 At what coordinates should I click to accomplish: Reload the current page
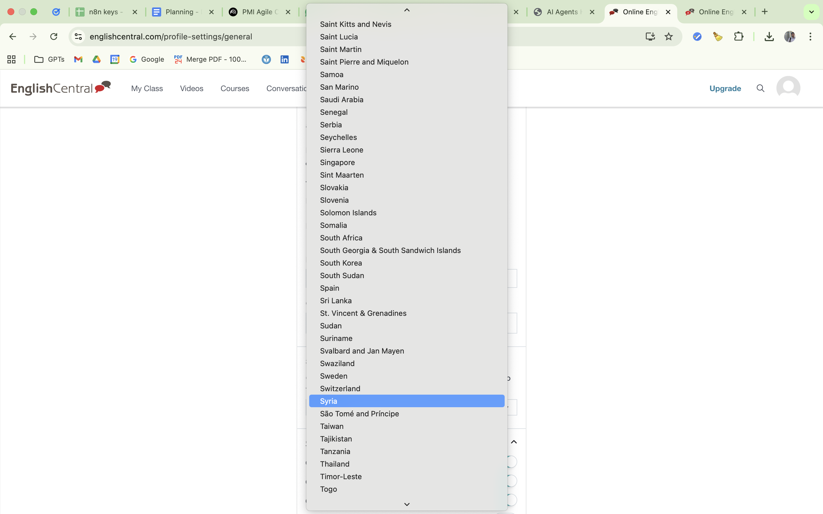[x=54, y=37]
